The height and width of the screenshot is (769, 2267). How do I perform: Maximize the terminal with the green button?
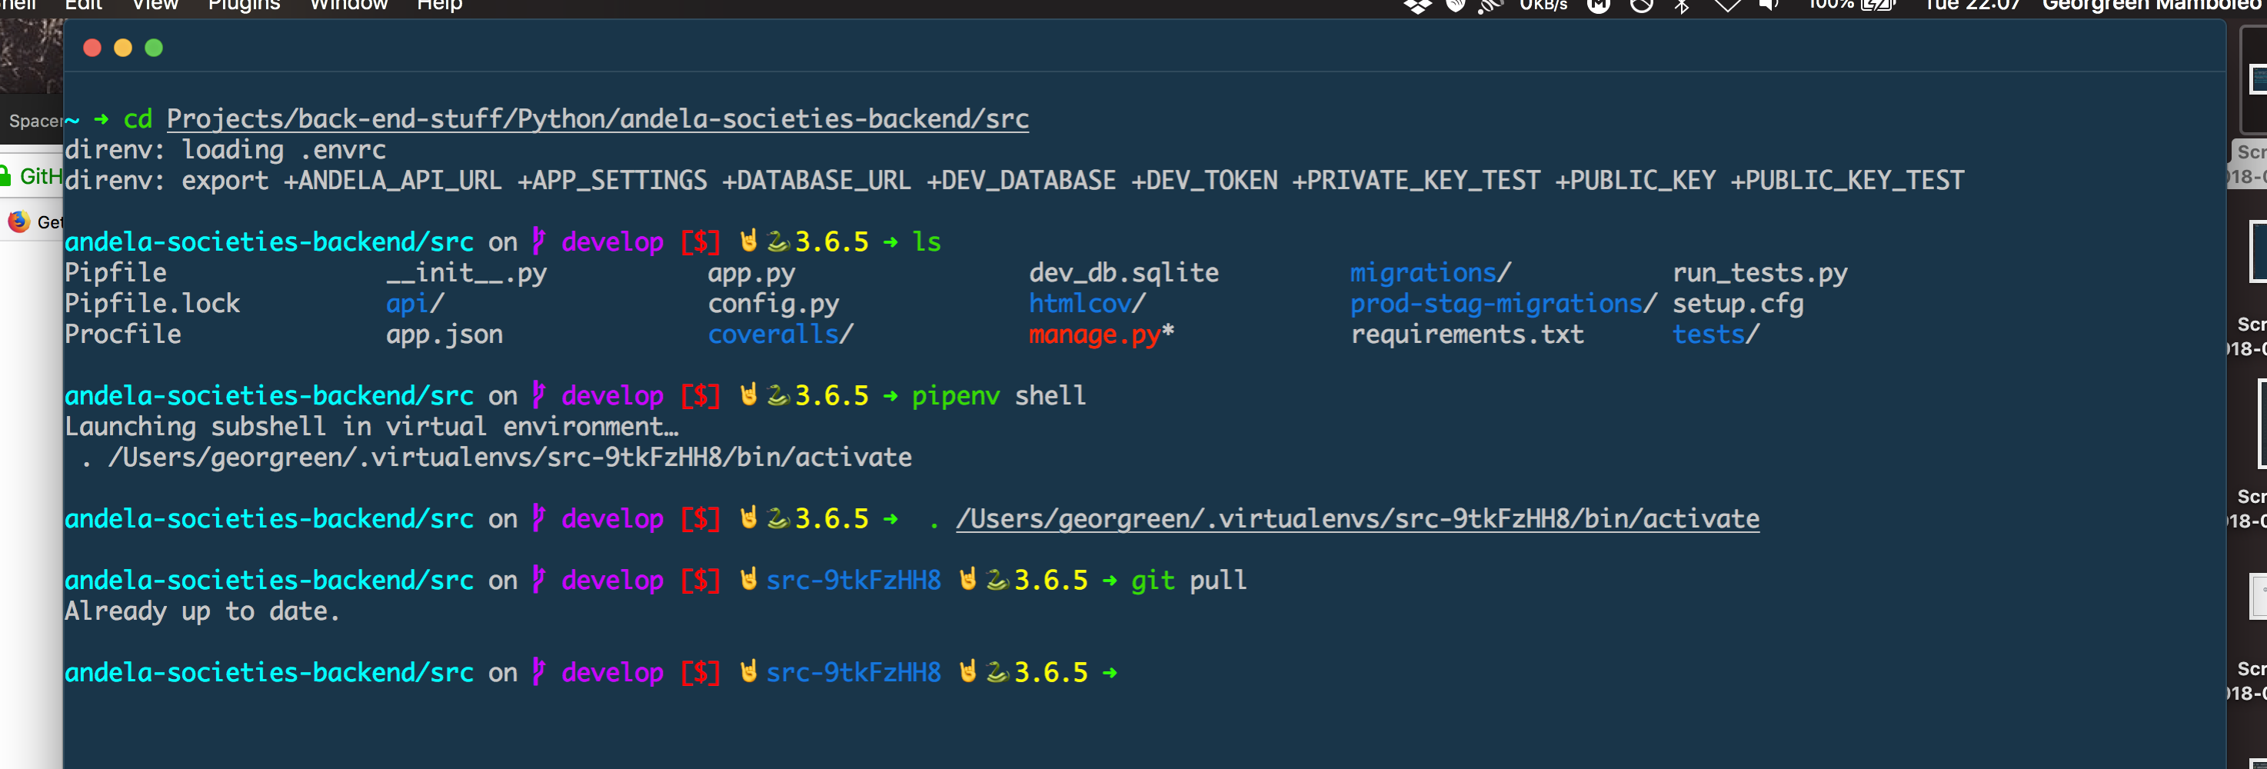(154, 48)
